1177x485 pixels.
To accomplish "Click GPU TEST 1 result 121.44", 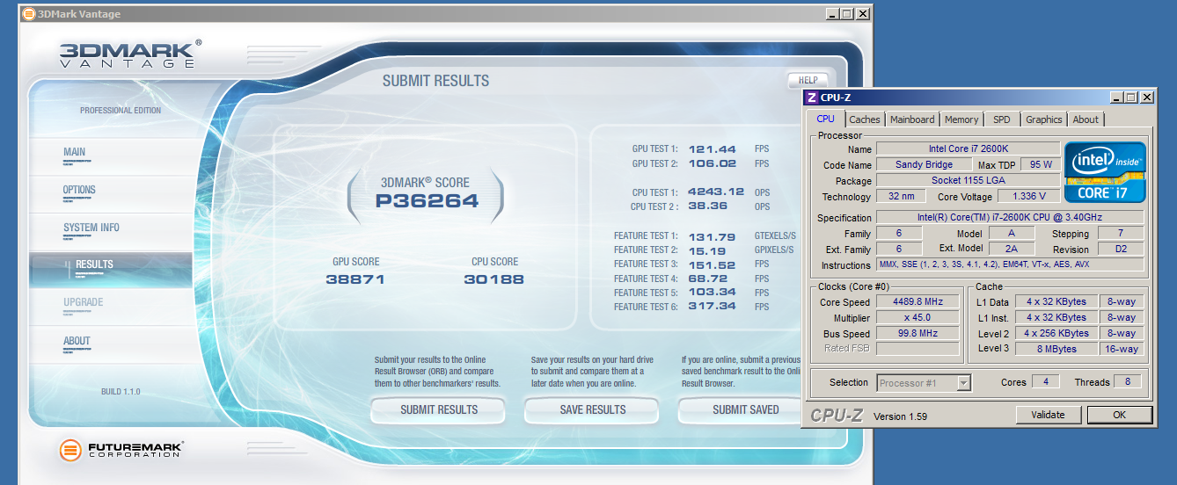I will [713, 149].
